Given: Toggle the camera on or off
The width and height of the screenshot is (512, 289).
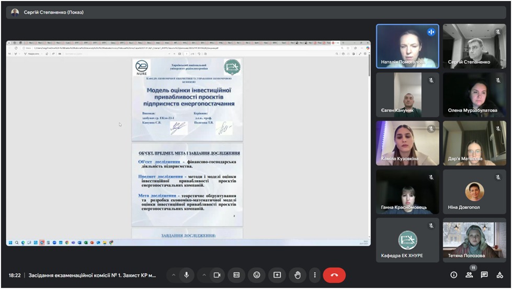Looking at the screenshot, I should 217,275.
